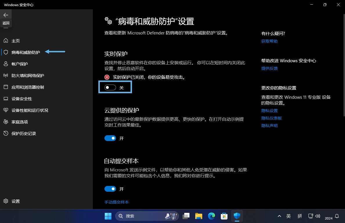
Task: Open the 帐户保护 menu label
Action: (x=19, y=64)
